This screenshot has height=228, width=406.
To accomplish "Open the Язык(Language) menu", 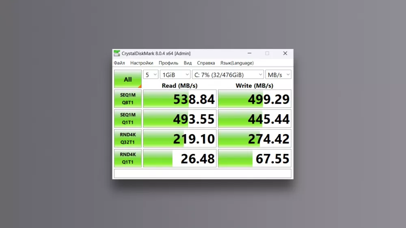I will [x=237, y=63].
